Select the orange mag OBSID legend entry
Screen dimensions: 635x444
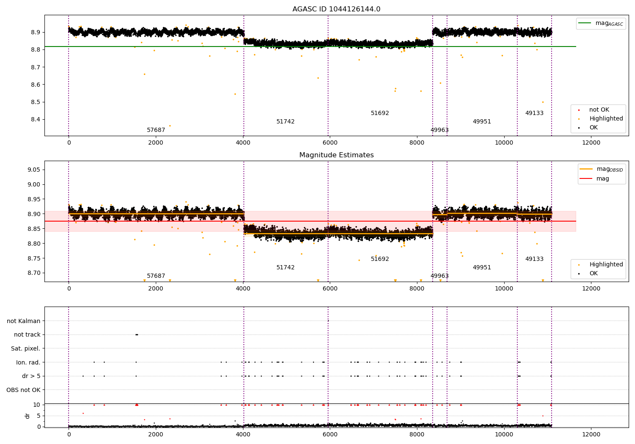tap(602, 169)
